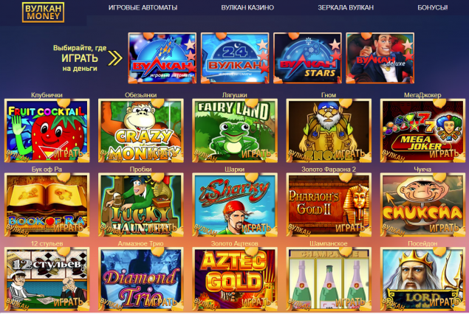
Task: Click the Золото Фараона 2 title link
Action: coord(329,170)
